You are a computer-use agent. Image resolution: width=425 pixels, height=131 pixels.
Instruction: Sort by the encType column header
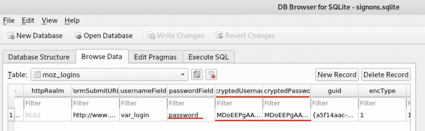[x=382, y=91]
